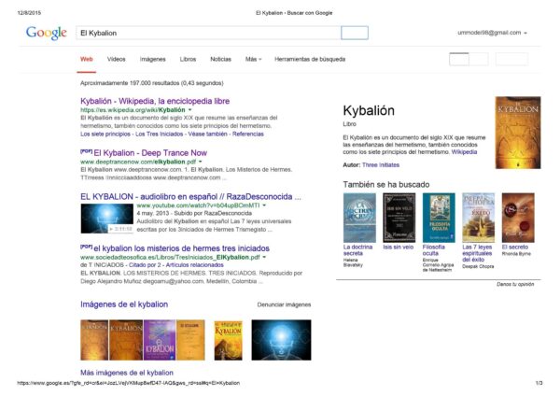
Task: Open the Wikipedia link in the knowledge panel
Action: [x=464, y=152]
